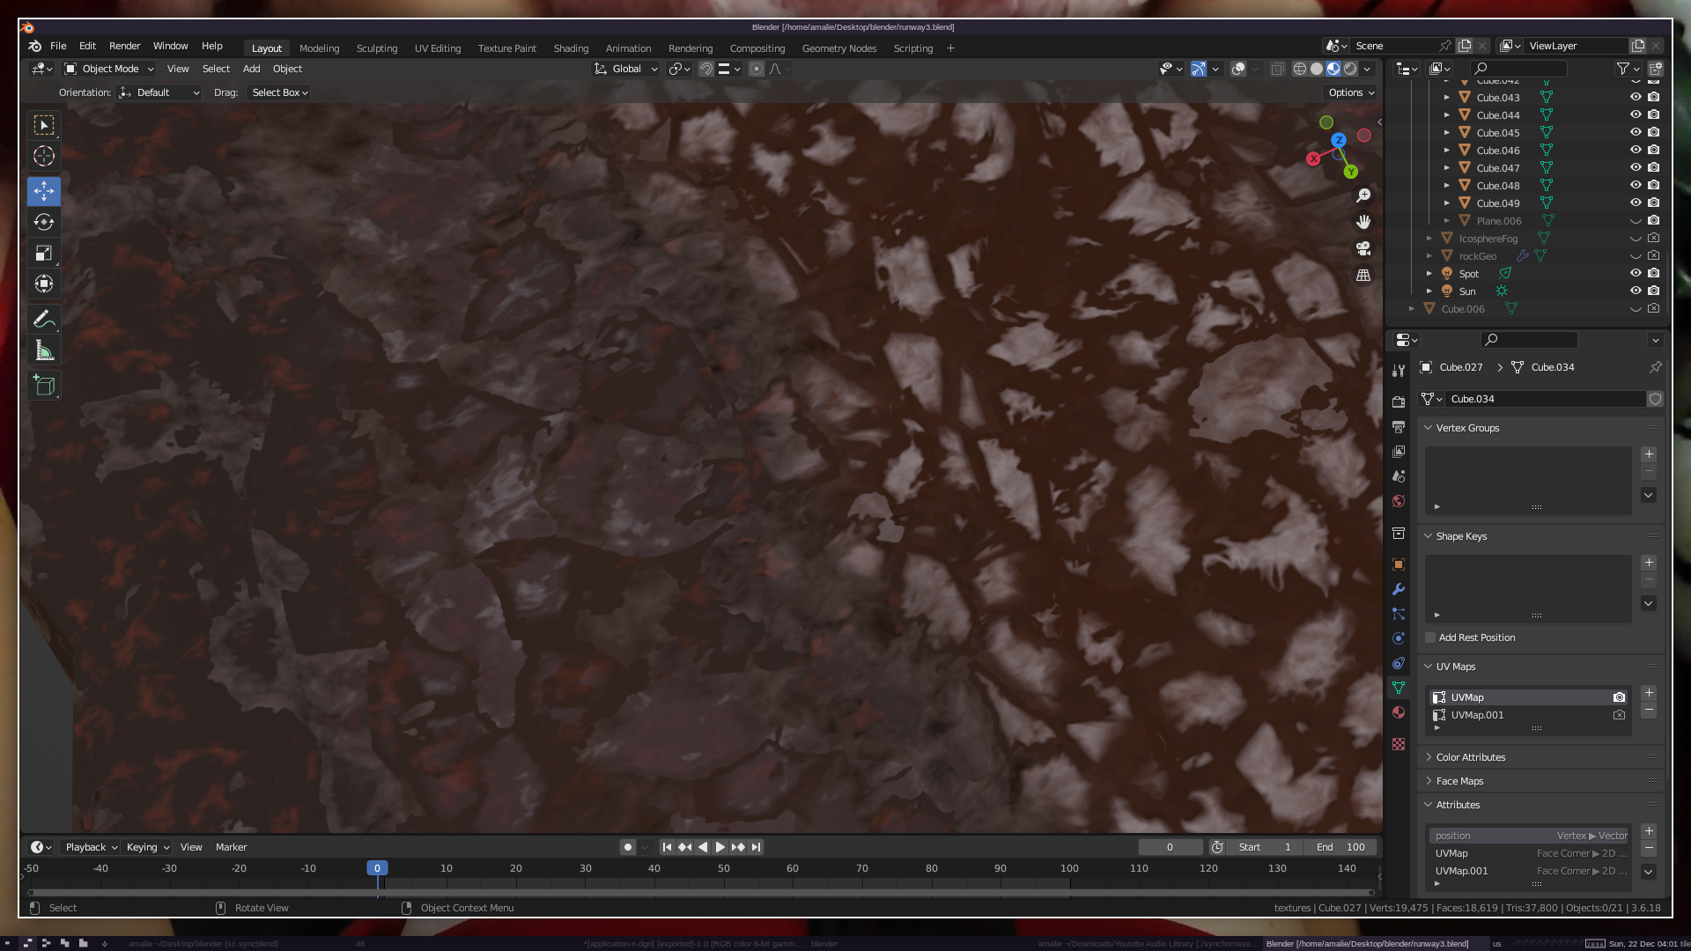Toggle camera view in viewport
1691x951 pixels.
1363,249
